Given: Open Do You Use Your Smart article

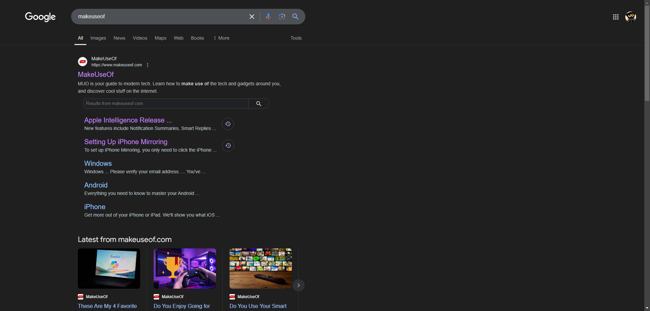Looking at the screenshot, I should tap(258, 306).
